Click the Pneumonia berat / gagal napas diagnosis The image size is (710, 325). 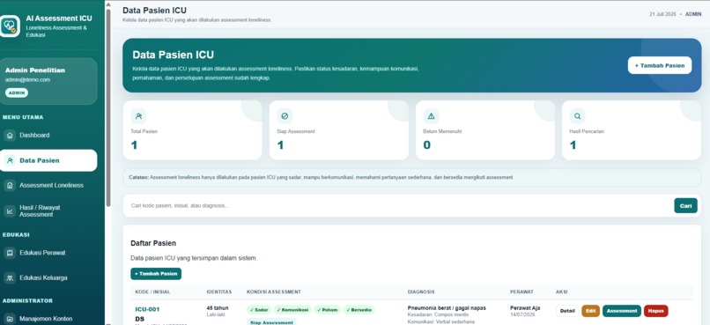447,307
